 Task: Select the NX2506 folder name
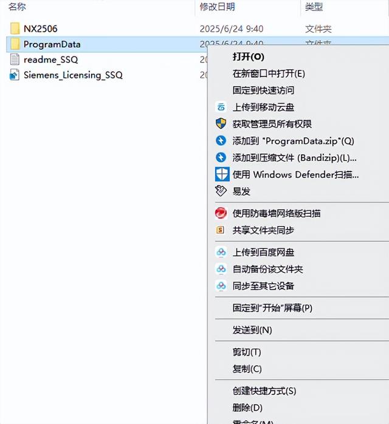pos(40,29)
